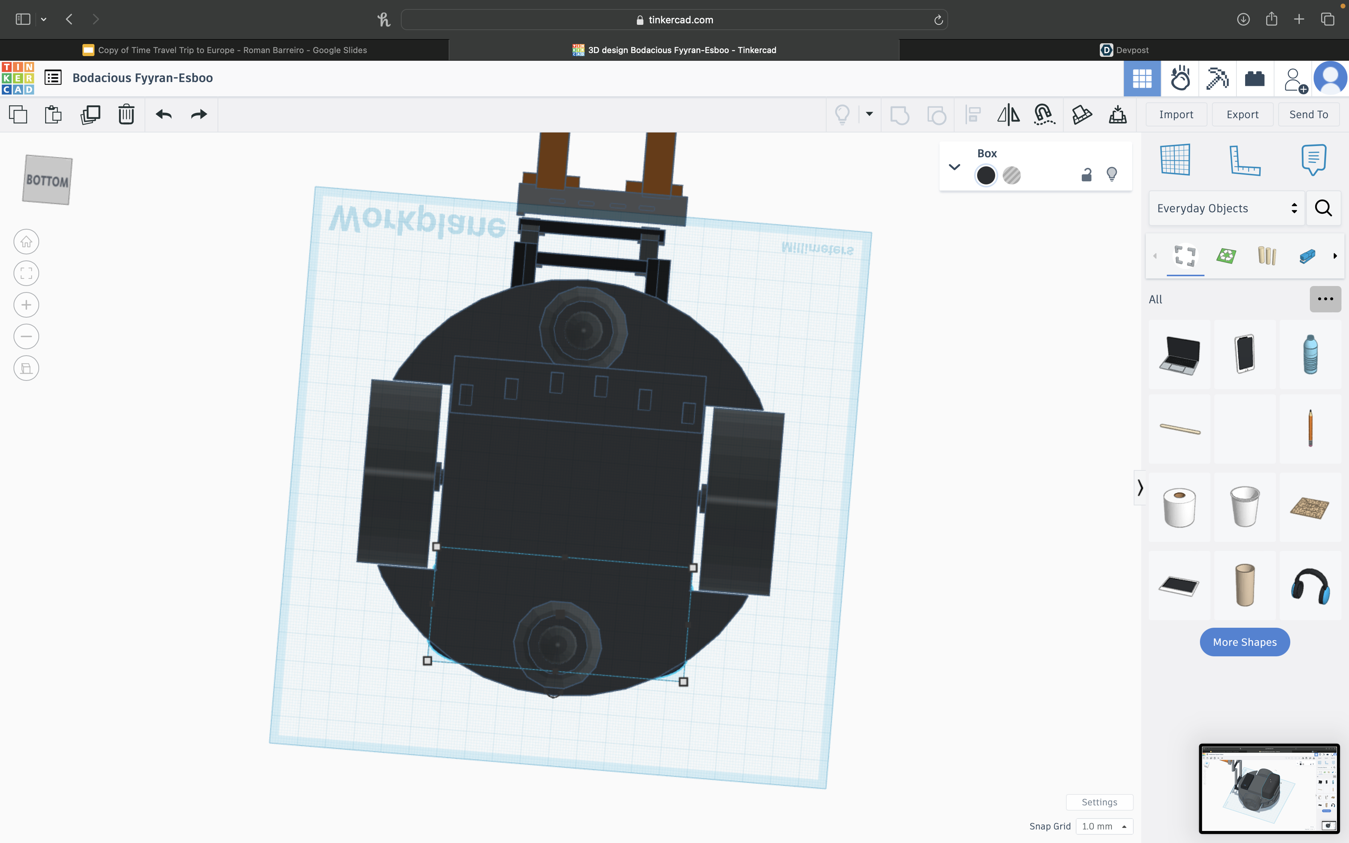Collapse the Box inspector panel chevron
Screen dimensions: 1349x843
[954, 167]
